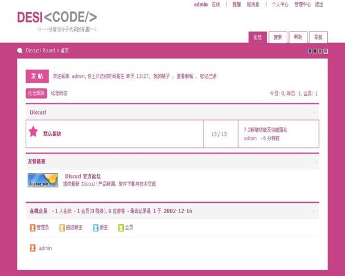This screenshot has height=276, width=345.
Task: Click the orange 管理员 legend icon
Action: [33, 228]
